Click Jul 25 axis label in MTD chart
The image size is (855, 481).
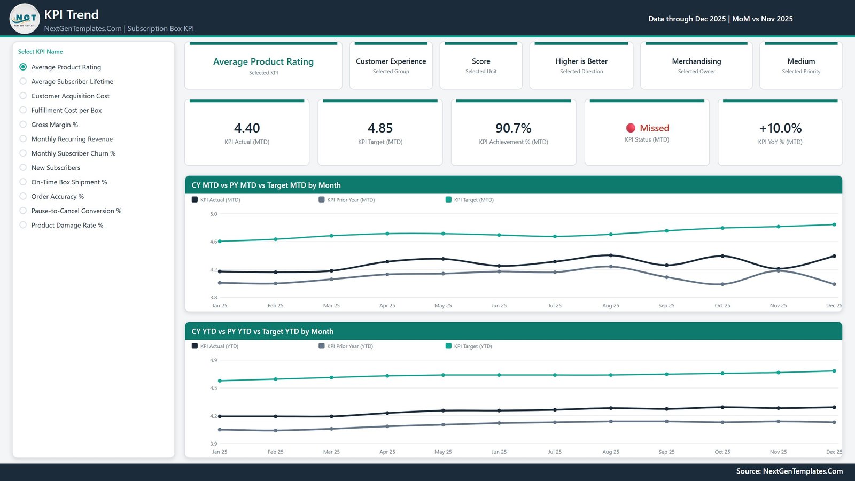coord(555,306)
